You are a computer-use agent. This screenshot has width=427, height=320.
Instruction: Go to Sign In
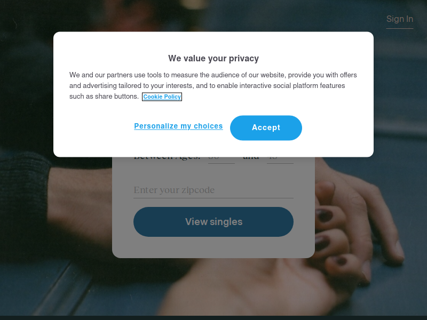click(x=399, y=19)
